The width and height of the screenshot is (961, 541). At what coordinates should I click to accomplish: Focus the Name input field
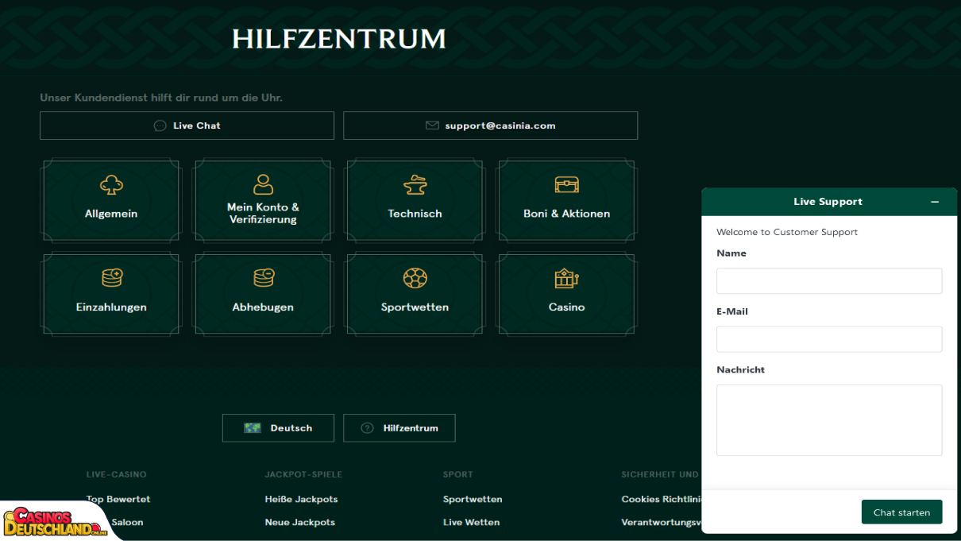(829, 281)
